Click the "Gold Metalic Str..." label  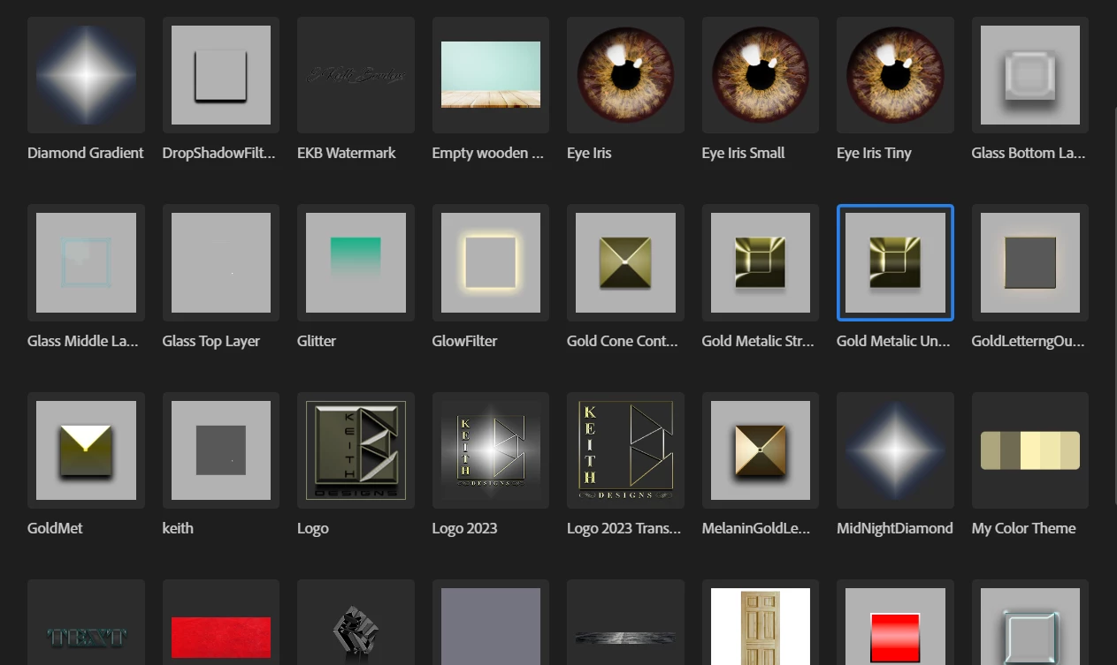[x=758, y=341]
